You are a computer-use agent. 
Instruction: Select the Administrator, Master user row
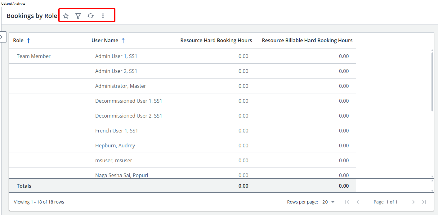coord(120,86)
